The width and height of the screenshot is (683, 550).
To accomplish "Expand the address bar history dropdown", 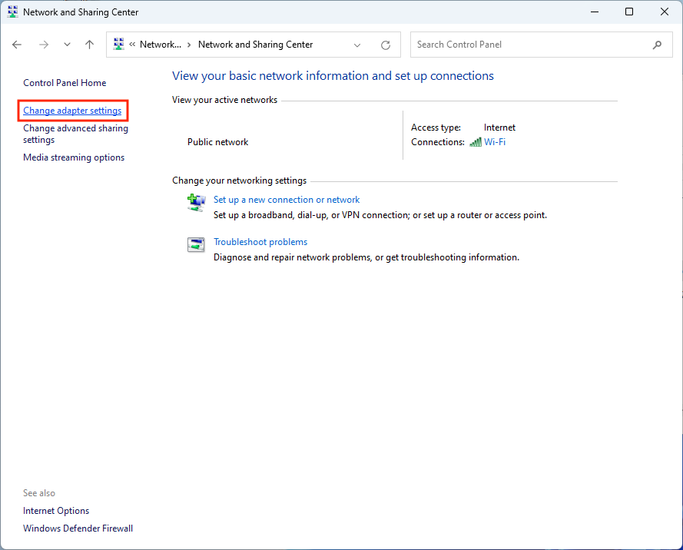I will (357, 45).
